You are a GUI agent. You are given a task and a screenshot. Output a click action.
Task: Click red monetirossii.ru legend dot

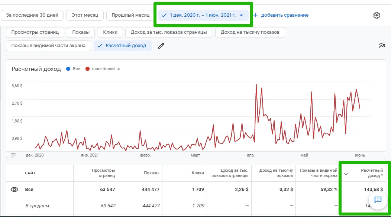(x=88, y=69)
